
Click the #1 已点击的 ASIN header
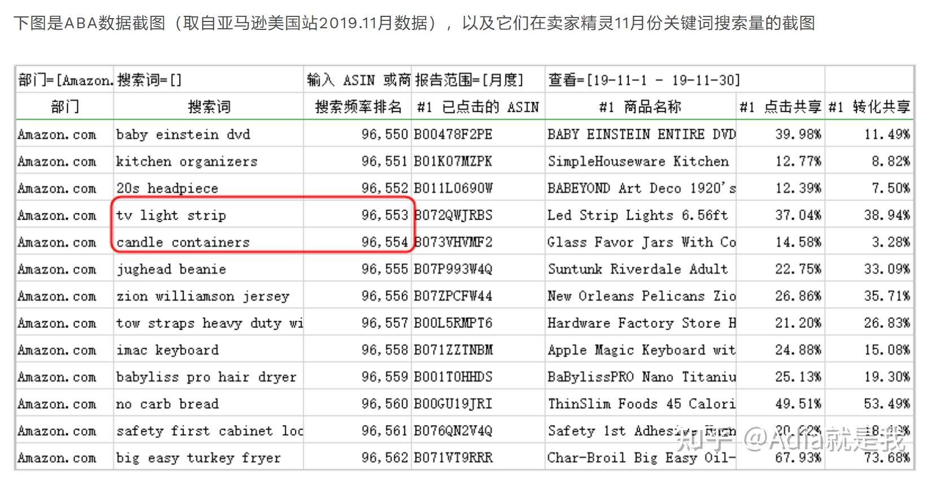point(478,107)
